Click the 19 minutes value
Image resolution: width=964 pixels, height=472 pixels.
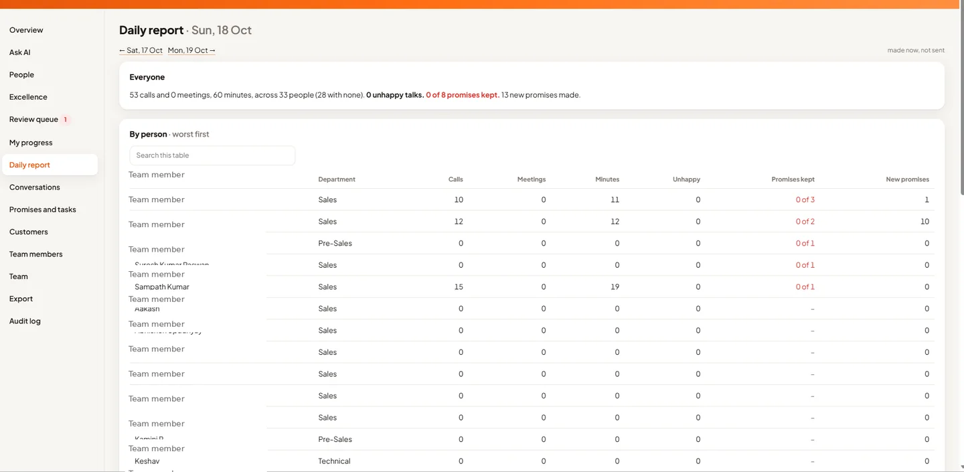coord(615,287)
